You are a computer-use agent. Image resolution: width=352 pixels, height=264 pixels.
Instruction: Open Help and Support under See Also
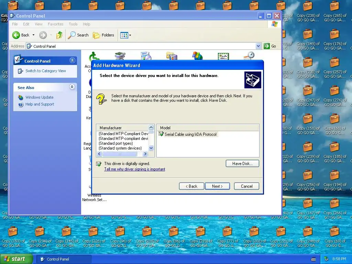(40, 104)
